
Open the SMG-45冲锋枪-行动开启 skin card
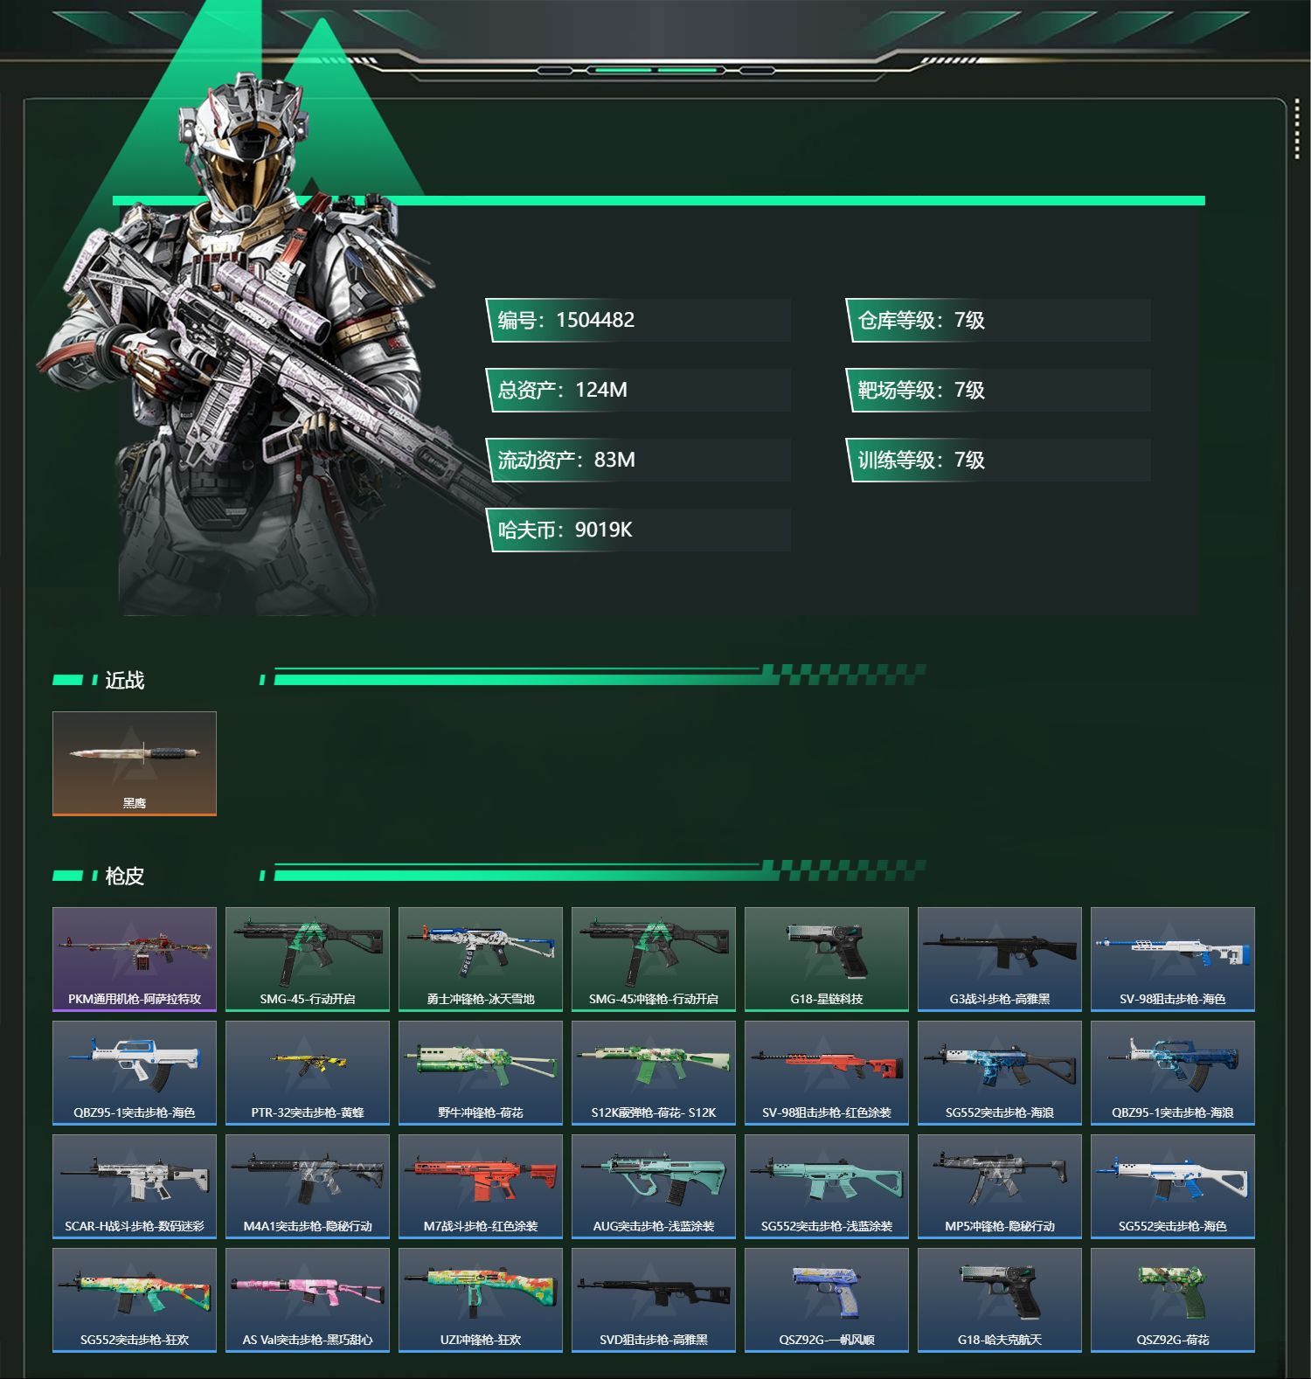[654, 960]
